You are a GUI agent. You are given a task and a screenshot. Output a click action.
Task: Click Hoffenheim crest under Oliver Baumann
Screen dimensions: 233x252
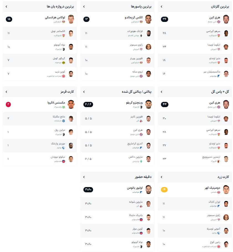point(141,192)
